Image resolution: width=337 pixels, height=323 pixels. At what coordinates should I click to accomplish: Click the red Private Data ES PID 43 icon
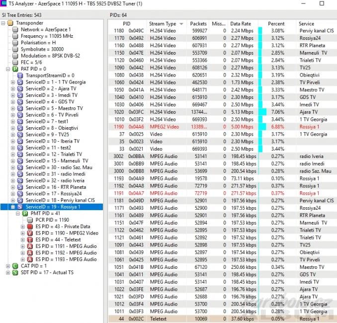pyautogui.click(x=30, y=227)
